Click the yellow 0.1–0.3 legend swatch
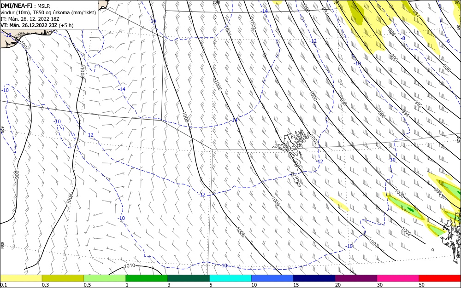Screen dimensions: 461x288 point(21,278)
